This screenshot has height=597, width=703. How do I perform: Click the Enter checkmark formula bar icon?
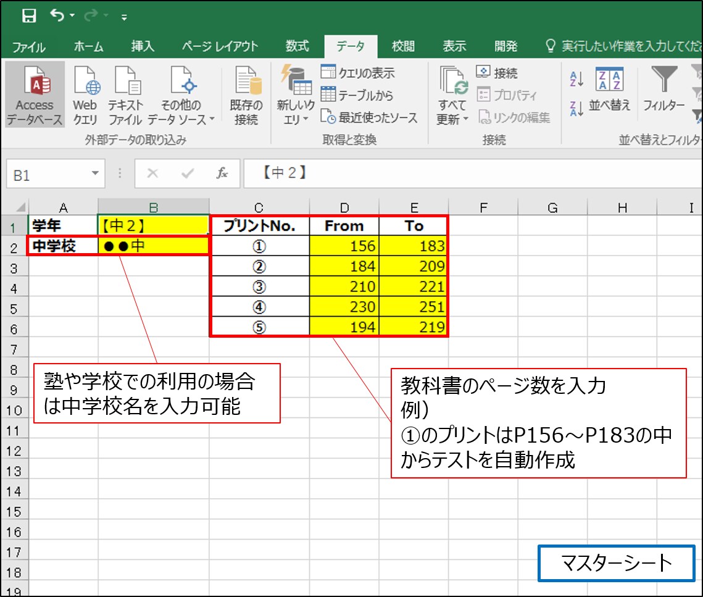(188, 173)
